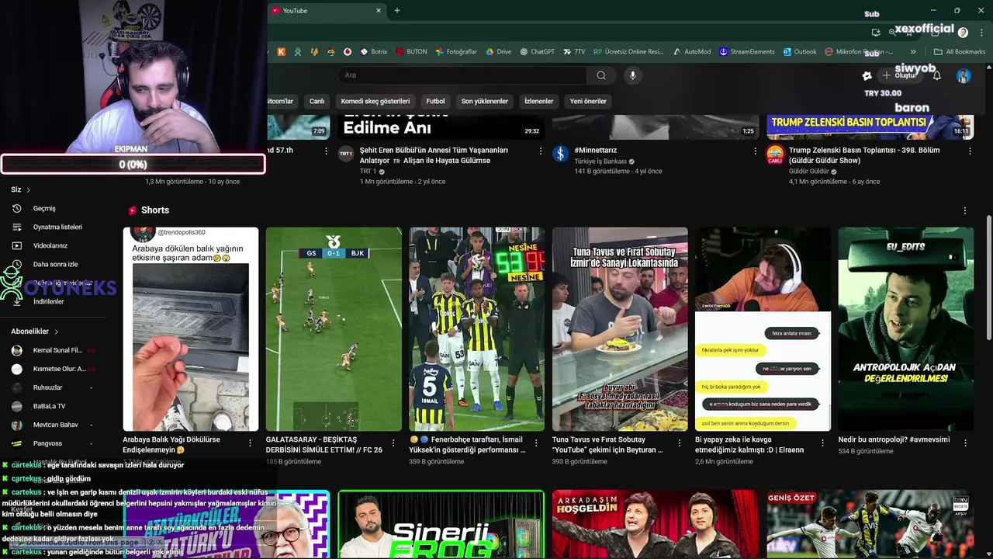Open the ChatGPT bookmark
Image resolution: width=993 pixels, height=559 pixels.
click(537, 52)
